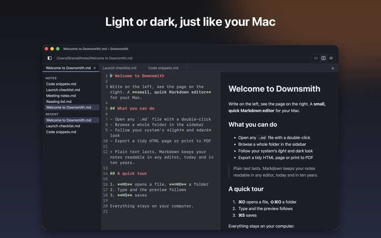Click the window title 'Welcome to Downsmith.md – Downsmith'
Screen dimensions: 381x238
(96, 49)
